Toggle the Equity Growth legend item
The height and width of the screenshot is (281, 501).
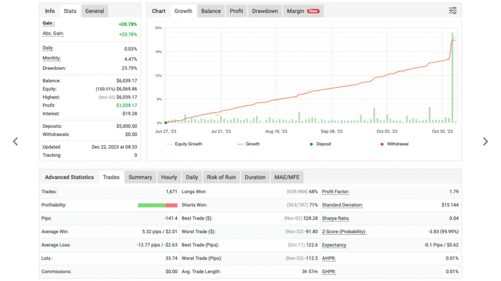point(185,144)
